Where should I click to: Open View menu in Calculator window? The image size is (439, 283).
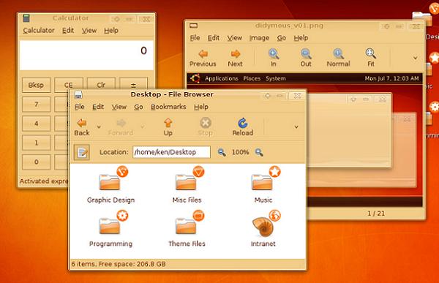pyautogui.click(x=89, y=31)
